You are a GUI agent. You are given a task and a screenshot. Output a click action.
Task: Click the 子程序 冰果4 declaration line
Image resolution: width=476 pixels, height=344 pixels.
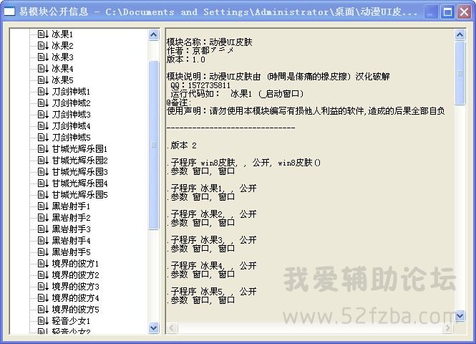[212, 266]
